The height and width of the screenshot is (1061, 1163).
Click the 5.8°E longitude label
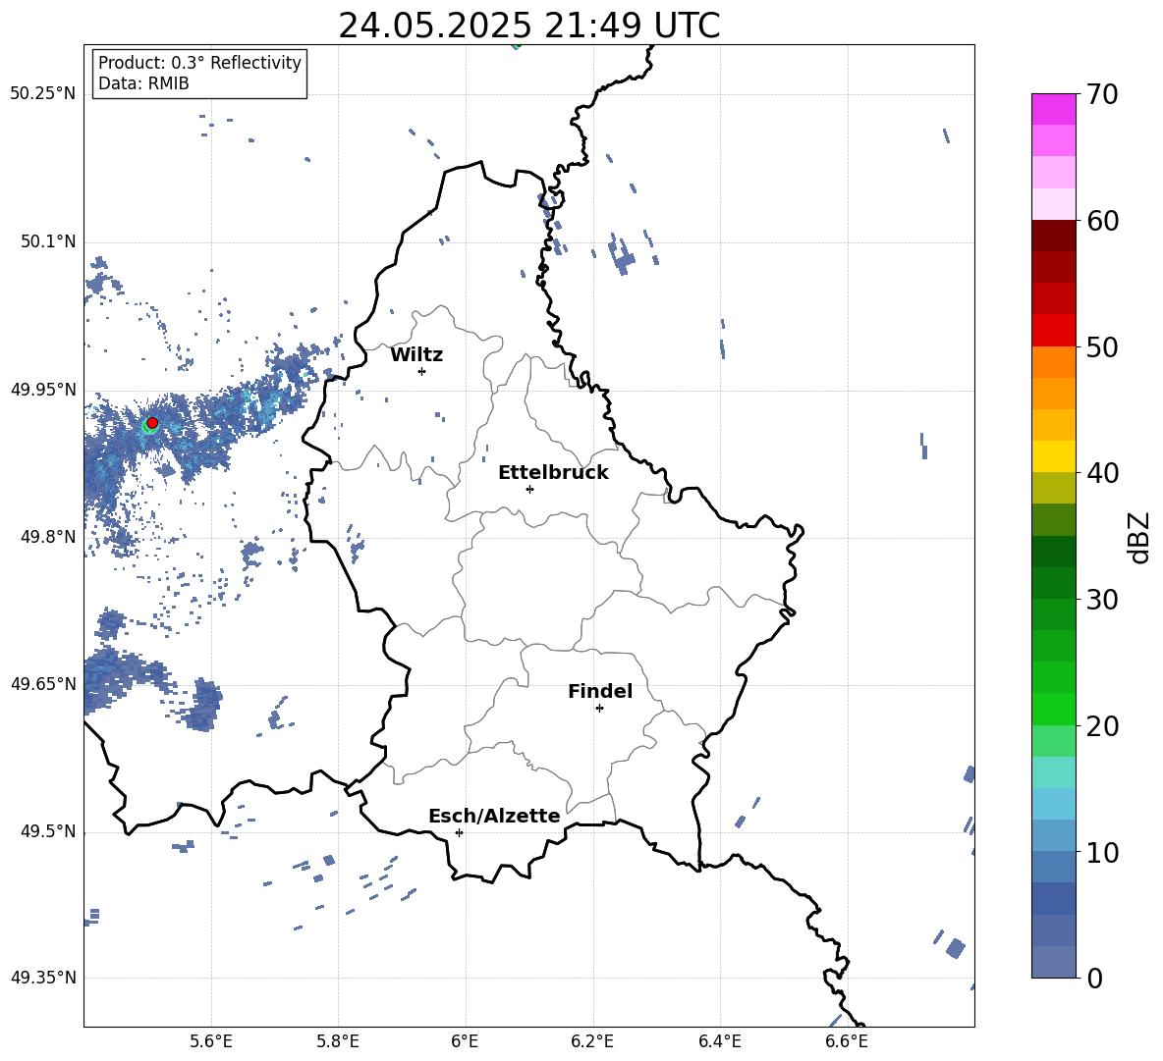tap(338, 1042)
